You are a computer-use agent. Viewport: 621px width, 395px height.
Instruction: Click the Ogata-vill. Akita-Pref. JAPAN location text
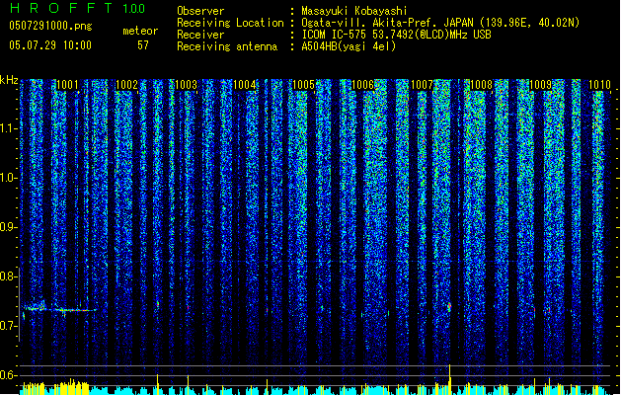coord(440,23)
